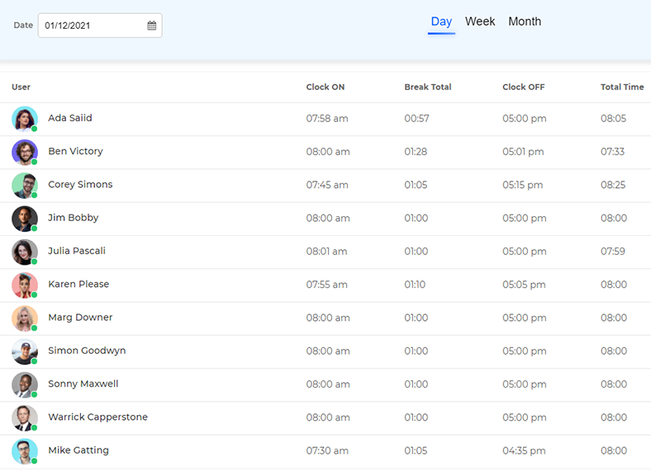
Task: Select Karen Please's 01:10 break total
Action: click(415, 285)
